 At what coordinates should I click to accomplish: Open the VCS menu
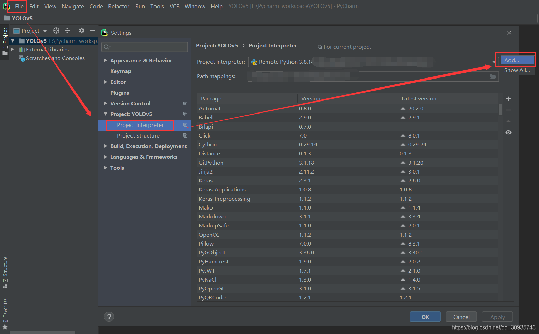coord(174,6)
